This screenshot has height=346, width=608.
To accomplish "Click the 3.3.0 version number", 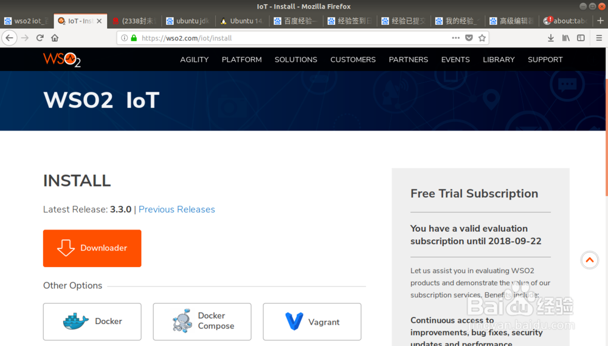I will pyautogui.click(x=120, y=209).
